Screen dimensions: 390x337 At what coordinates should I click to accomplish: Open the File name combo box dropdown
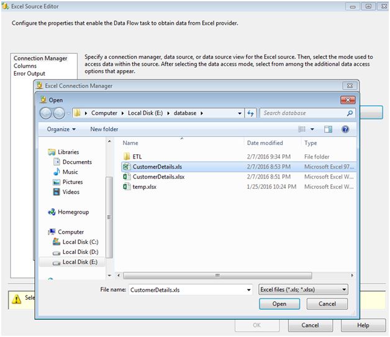point(248,290)
